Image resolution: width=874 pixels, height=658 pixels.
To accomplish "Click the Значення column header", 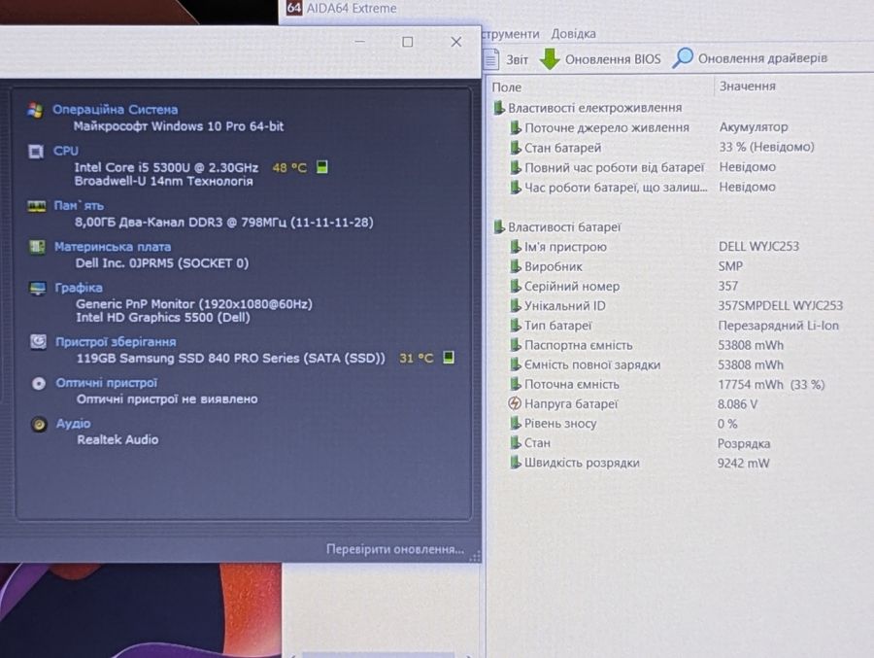I will pyautogui.click(x=748, y=86).
